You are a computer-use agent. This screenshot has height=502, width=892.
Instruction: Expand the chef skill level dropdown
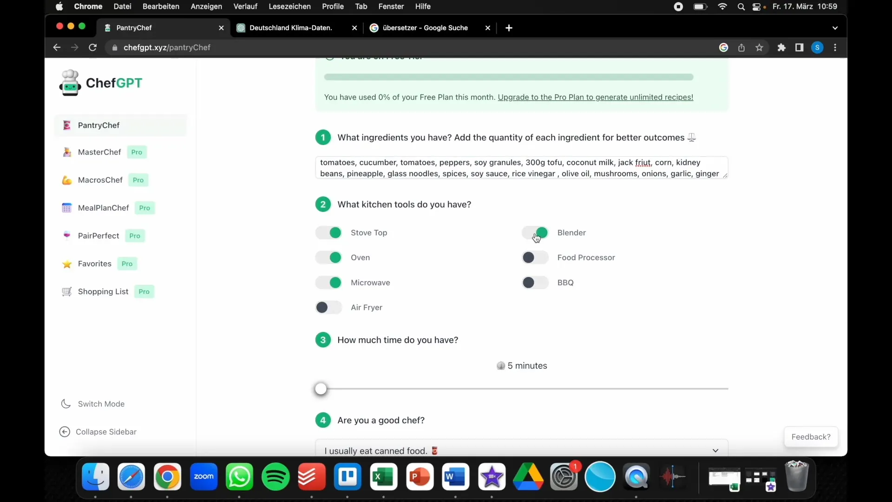pyautogui.click(x=715, y=450)
